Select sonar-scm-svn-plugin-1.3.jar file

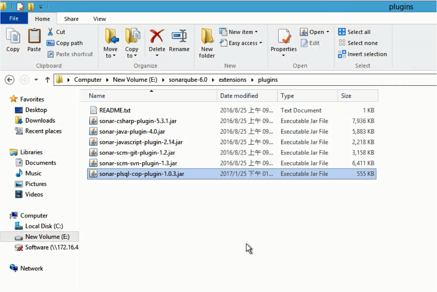232,163
